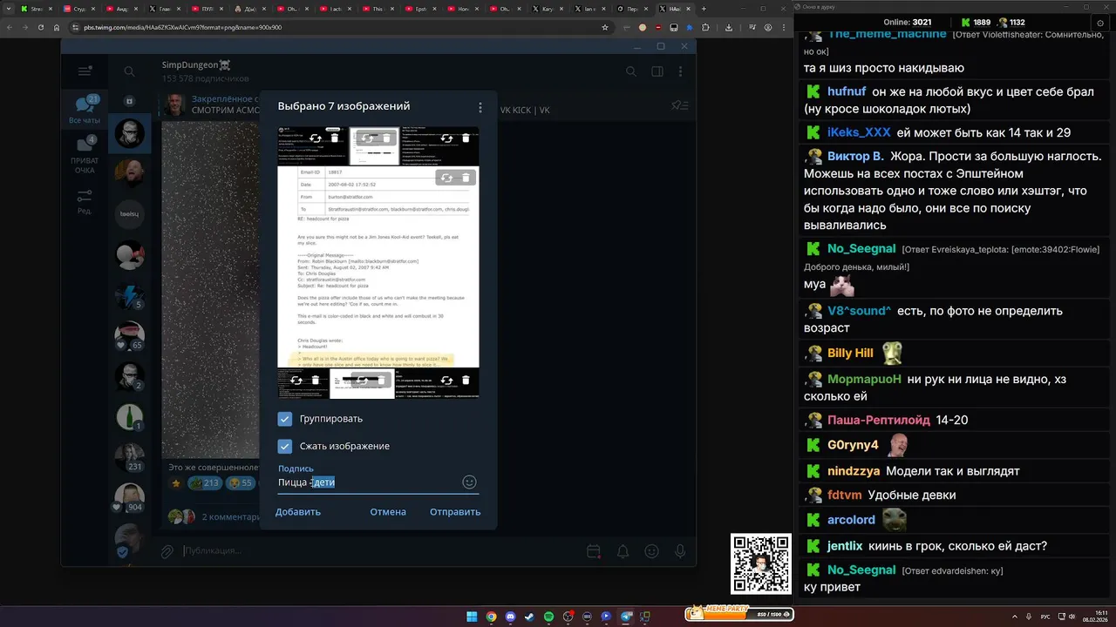The image size is (1116, 627).
Task: Delete the first top-row image via trash icon
Action: coord(335,138)
